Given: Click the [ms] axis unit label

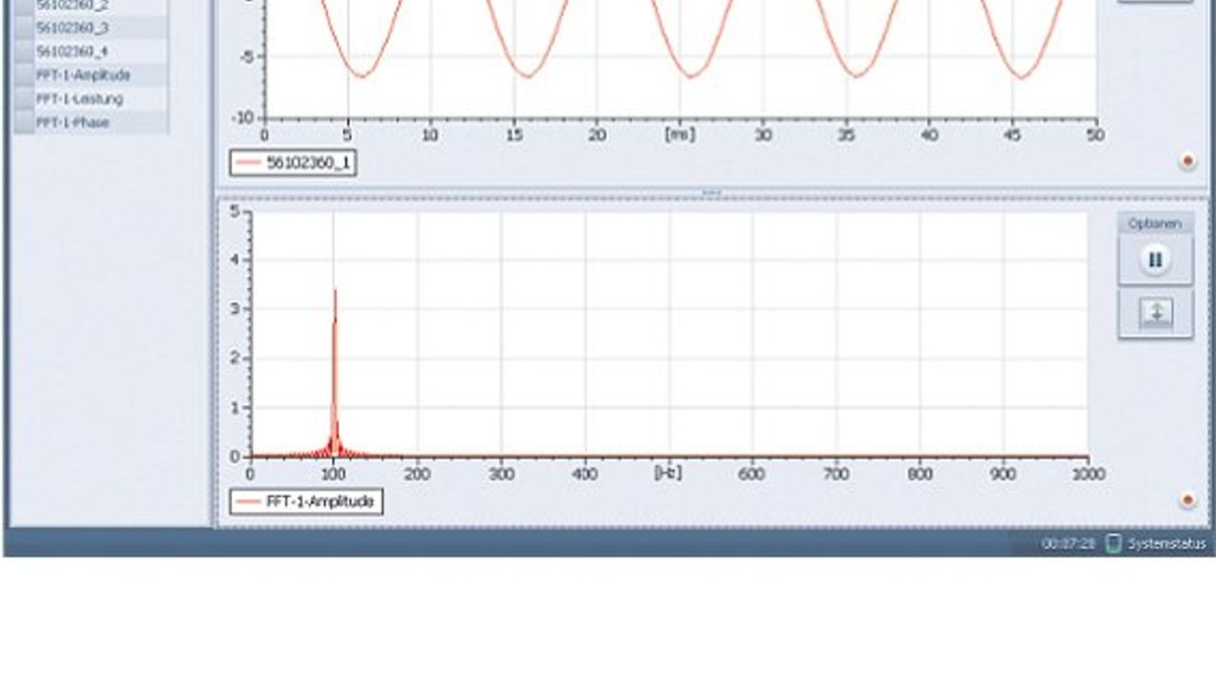Looking at the screenshot, I should coord(680,134).
